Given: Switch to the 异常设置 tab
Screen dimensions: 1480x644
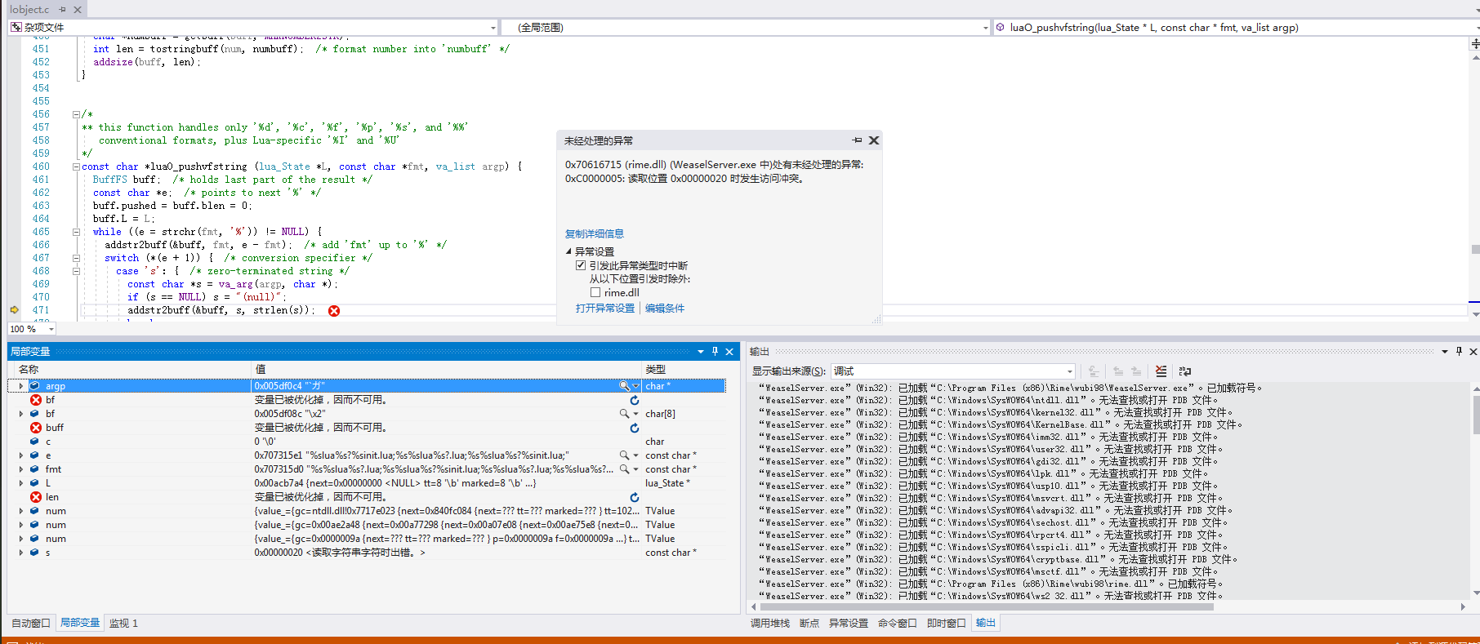Looking at the screenshot, I should coord(849,623).
